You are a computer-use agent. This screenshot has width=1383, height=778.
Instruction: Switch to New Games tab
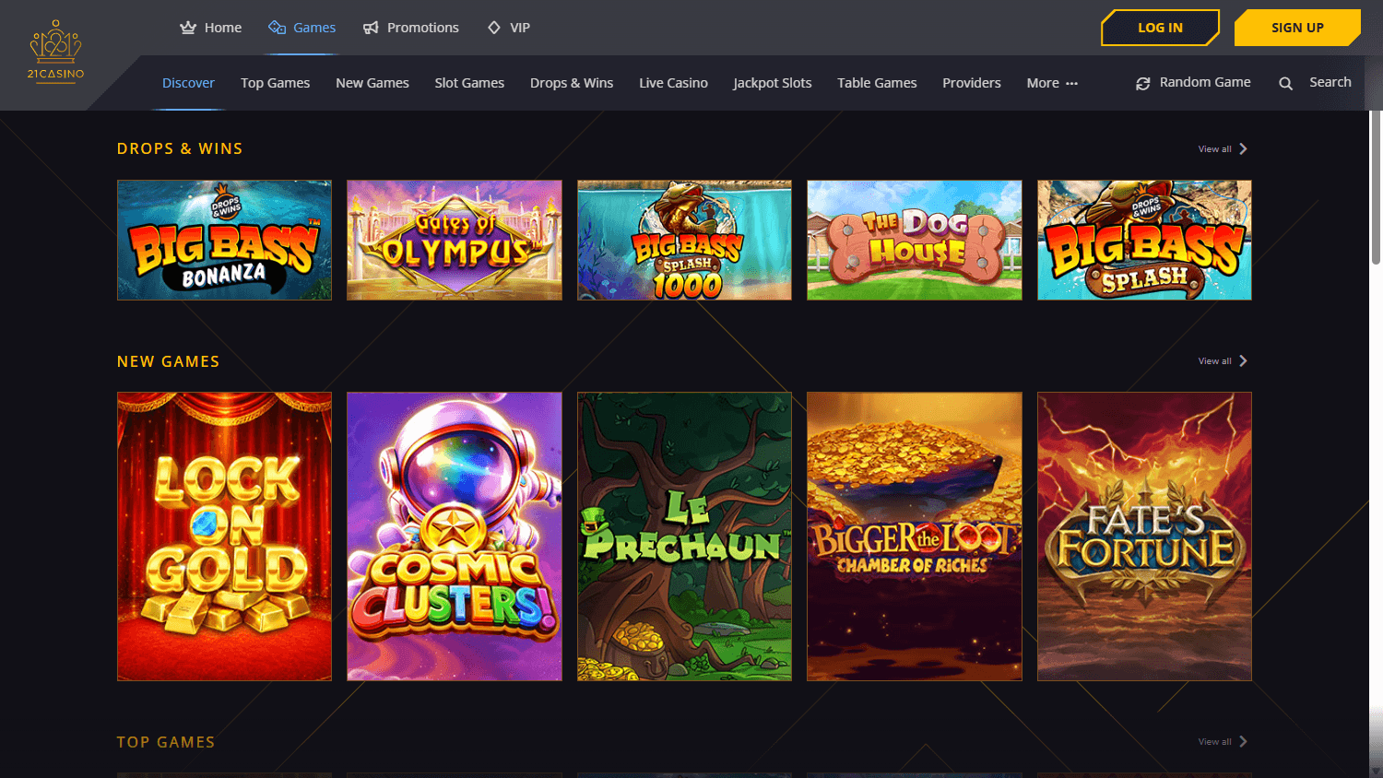(372, 83)
